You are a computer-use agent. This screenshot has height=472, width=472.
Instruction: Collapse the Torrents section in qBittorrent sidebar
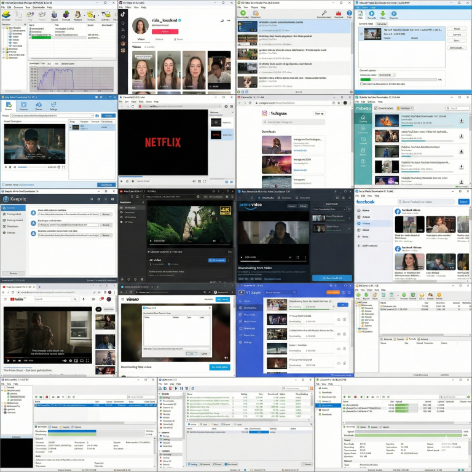(160, 394)
